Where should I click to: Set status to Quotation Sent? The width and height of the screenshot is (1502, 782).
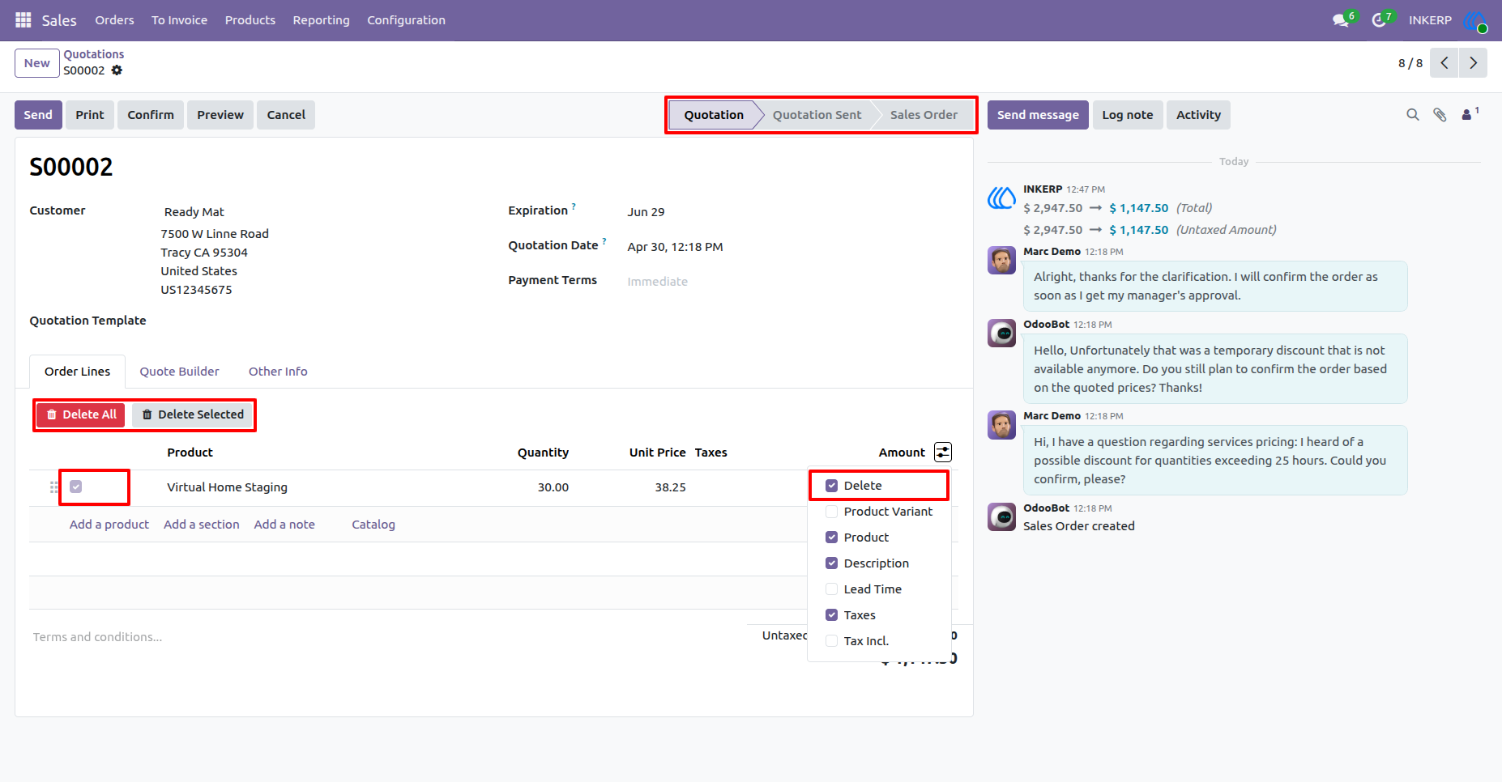(x=817, y=115)
